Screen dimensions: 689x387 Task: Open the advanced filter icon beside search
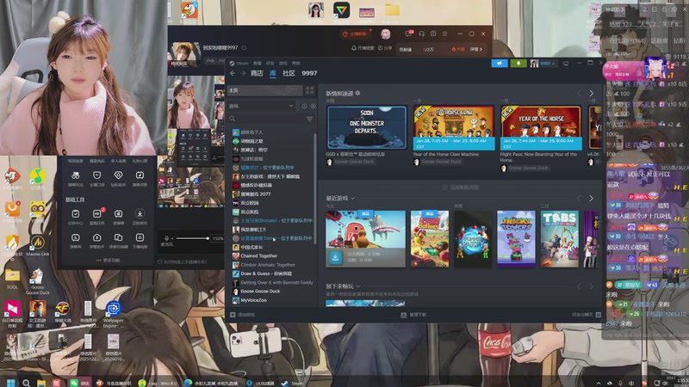310,119
